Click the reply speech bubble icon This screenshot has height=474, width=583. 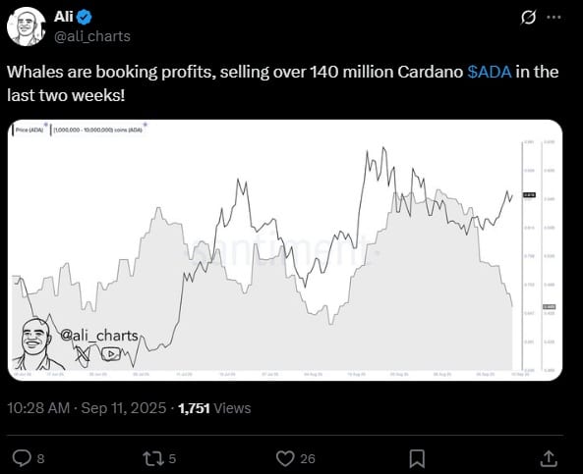(22, 458)
